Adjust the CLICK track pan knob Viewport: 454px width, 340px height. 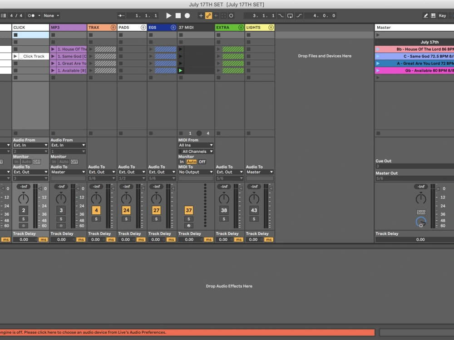(x=24, y=199)
